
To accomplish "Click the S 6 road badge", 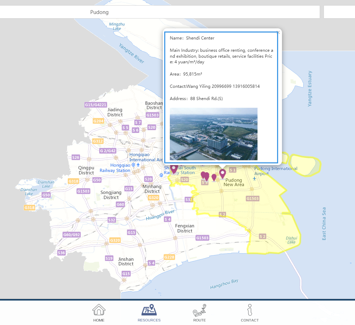I will (135, 130).
